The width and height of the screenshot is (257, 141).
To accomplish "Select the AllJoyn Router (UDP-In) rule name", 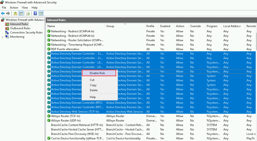I will (x=66, y=120).
